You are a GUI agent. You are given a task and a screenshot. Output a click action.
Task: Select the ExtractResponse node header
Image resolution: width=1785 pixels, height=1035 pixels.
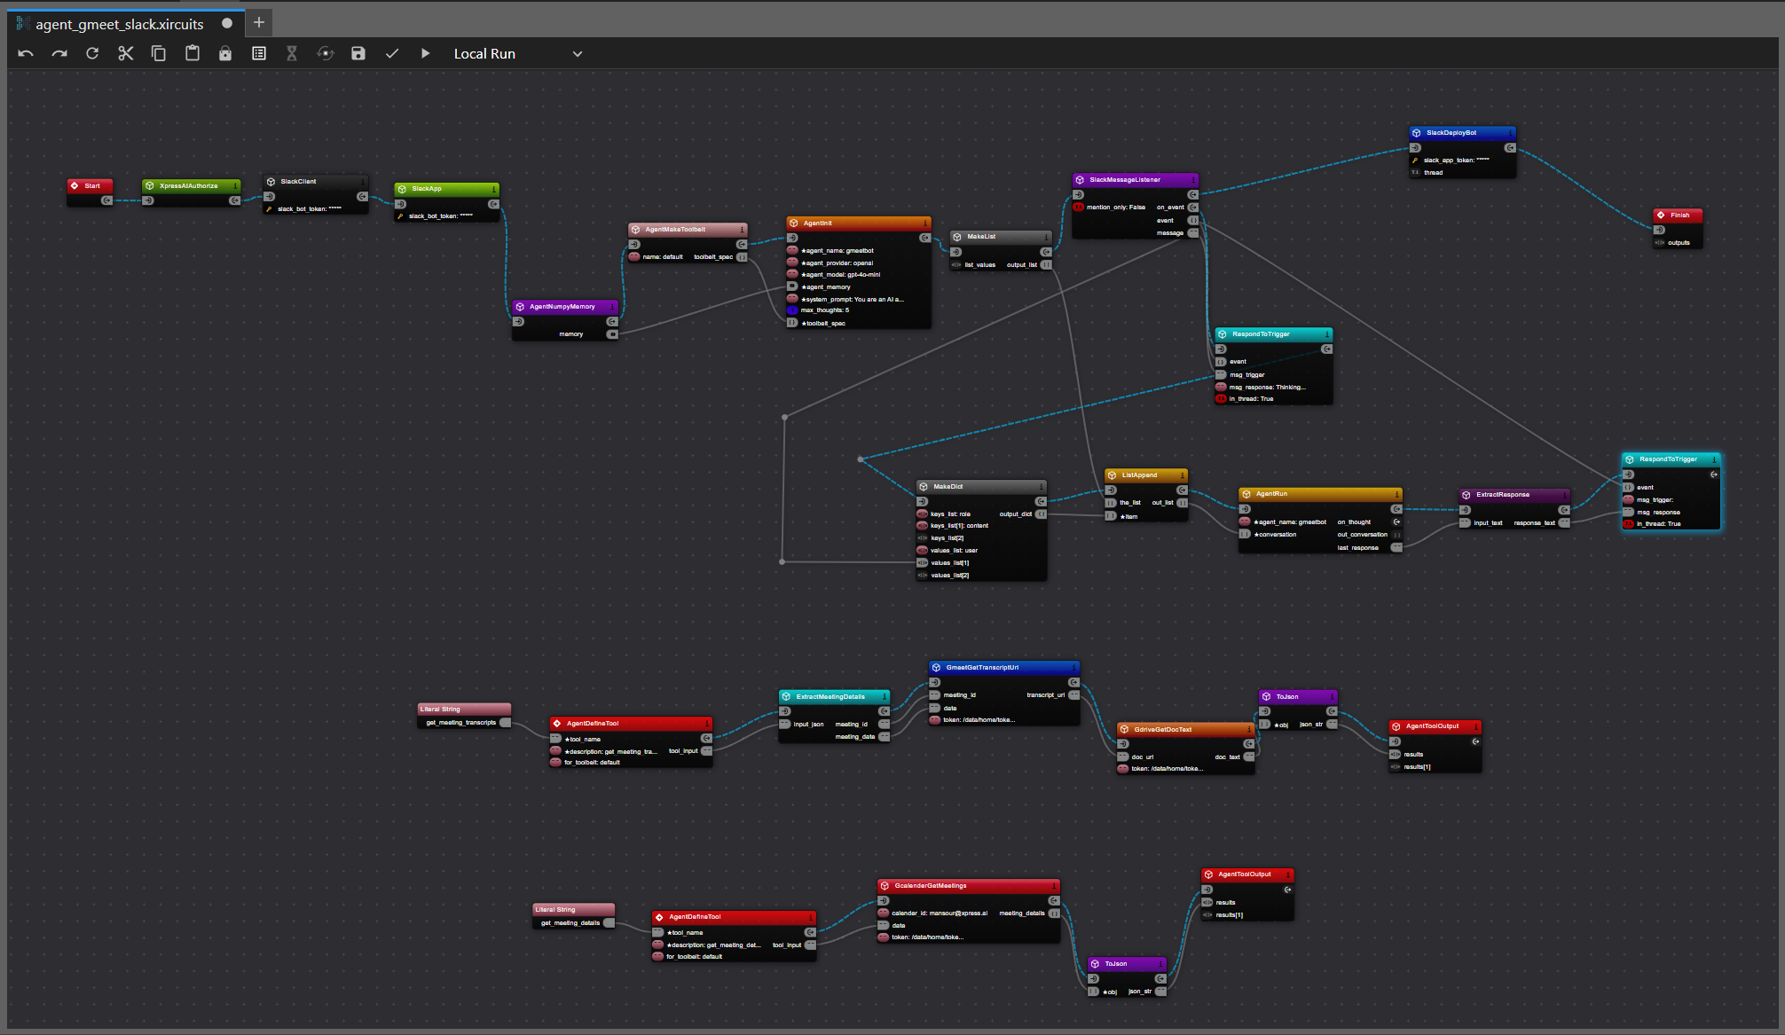click(1514, 495)
